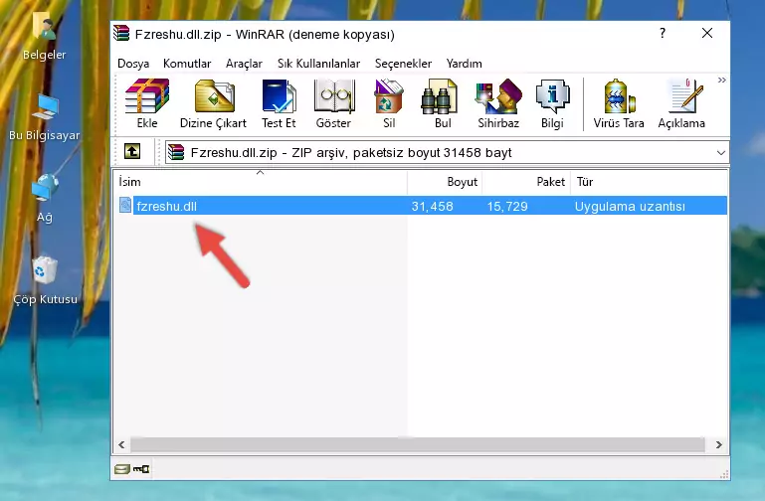Close the WinRAR window
Screen dimensions: 765x501
pos(707,33)
